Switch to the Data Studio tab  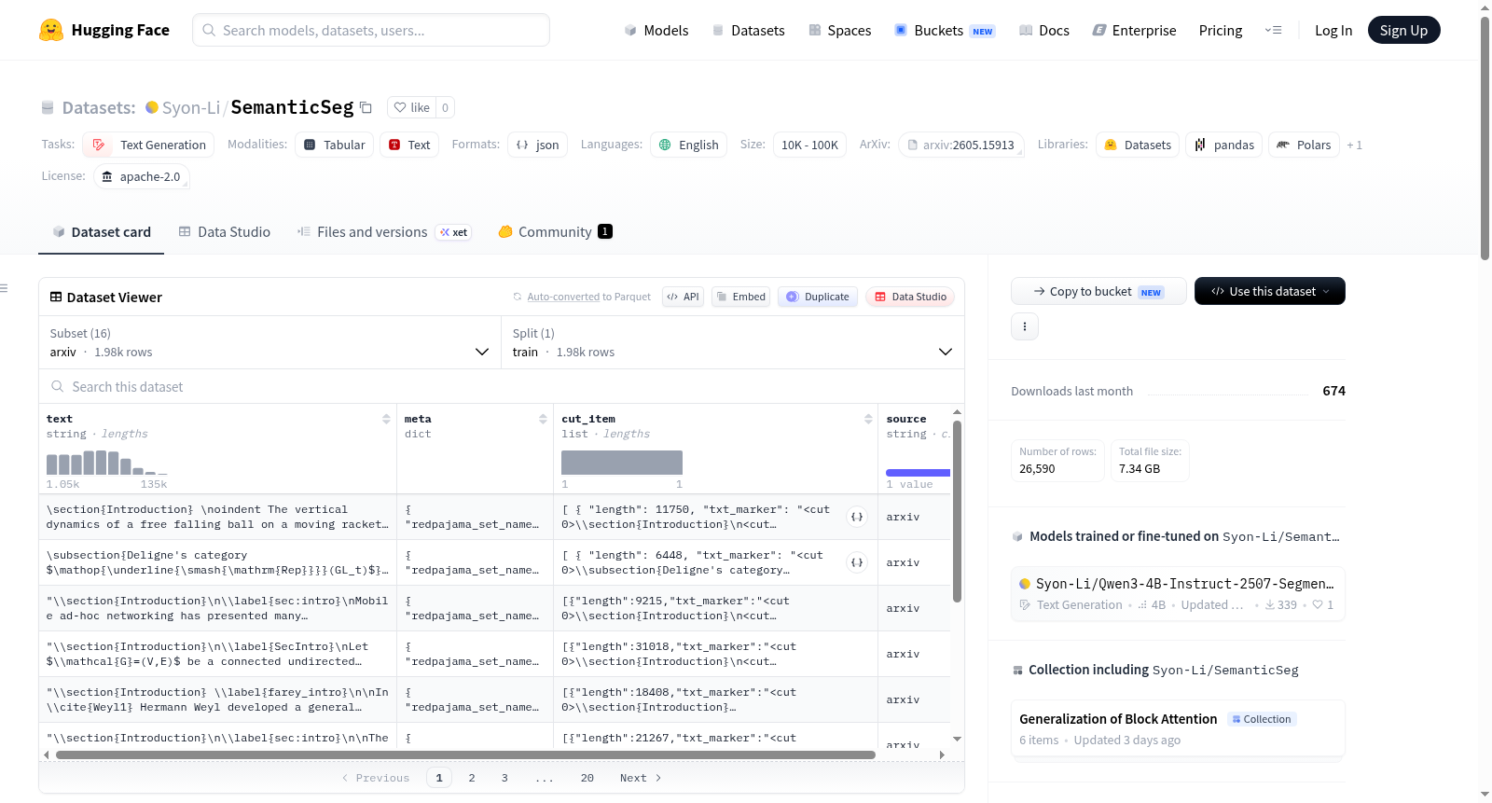225,232
